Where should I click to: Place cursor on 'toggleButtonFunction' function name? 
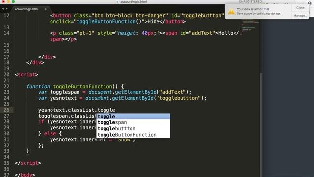pos(82,87)
